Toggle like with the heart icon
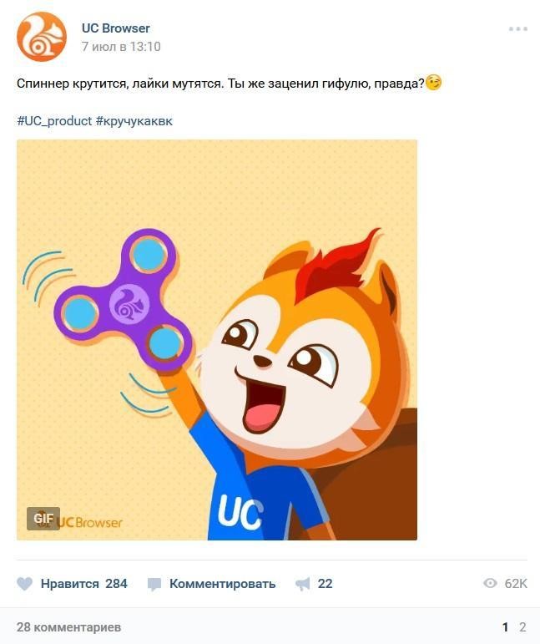Viewport: 540px width, 644px height. 24,584
